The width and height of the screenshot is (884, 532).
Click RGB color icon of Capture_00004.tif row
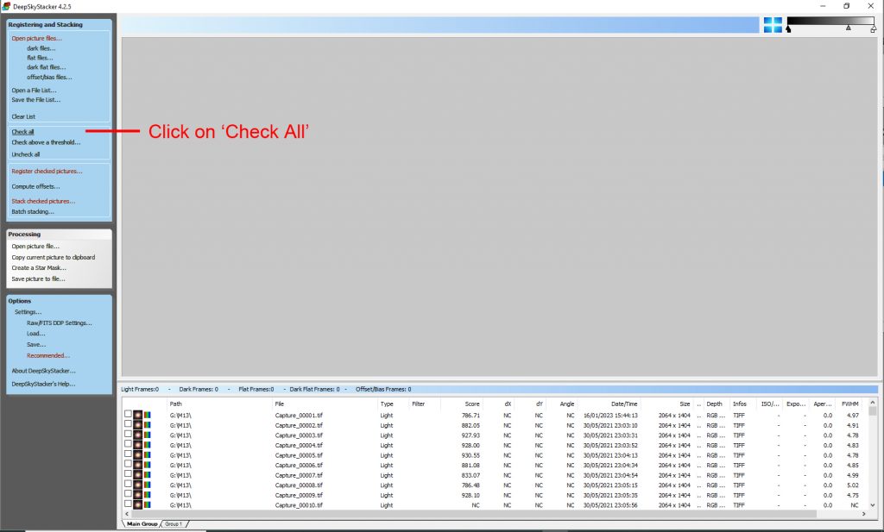tap(147, 445)
